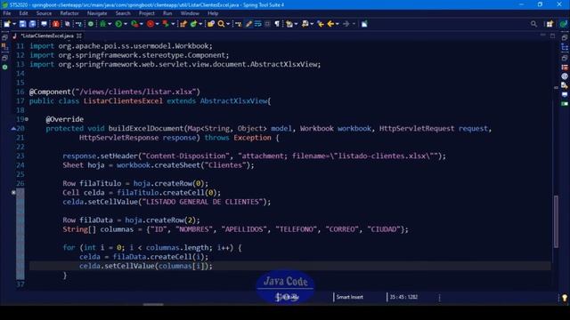Viewport: 570px width, 320px height.
Task: Expand the New wizard dropdown arrow
Action: [14, 24]
